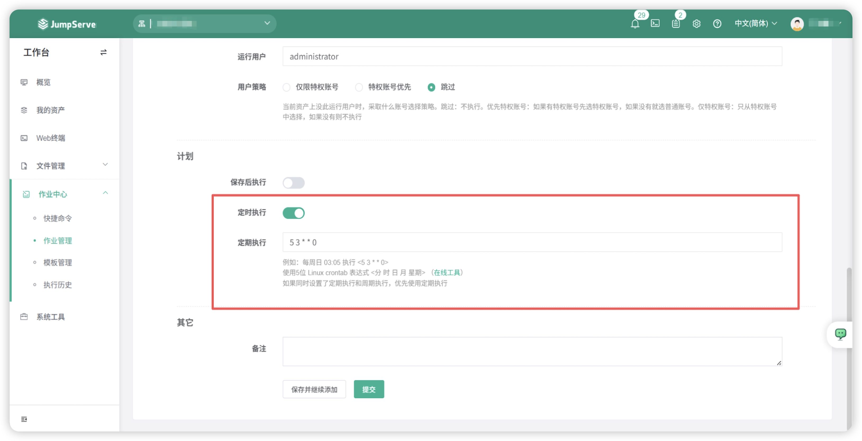Open the help question mark icon
This screenshot has height=441, width=862.
[x=717, y=24]
